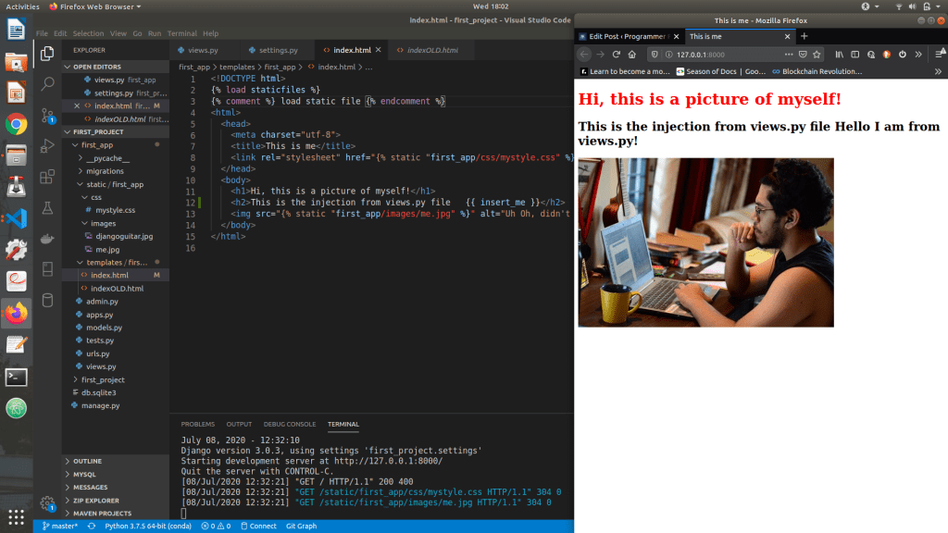Open Source Control view in activity bar
This screenshot has width=948, height=533.
coord(47,115)
